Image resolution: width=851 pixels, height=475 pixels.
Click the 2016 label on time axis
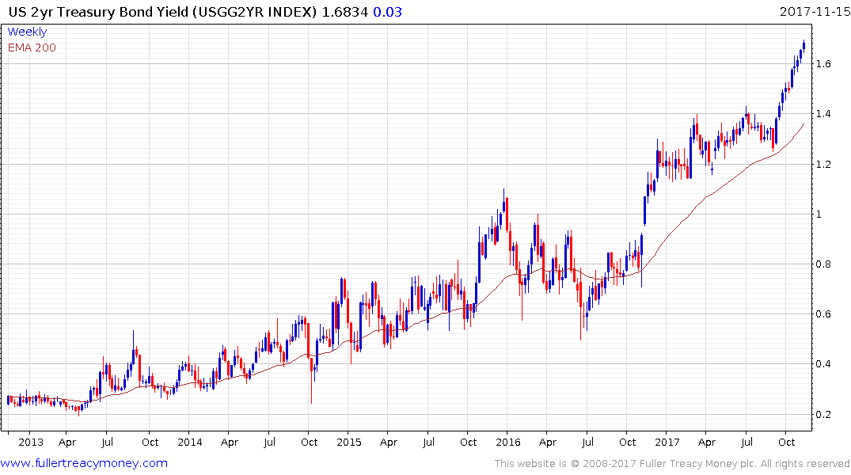507,442
